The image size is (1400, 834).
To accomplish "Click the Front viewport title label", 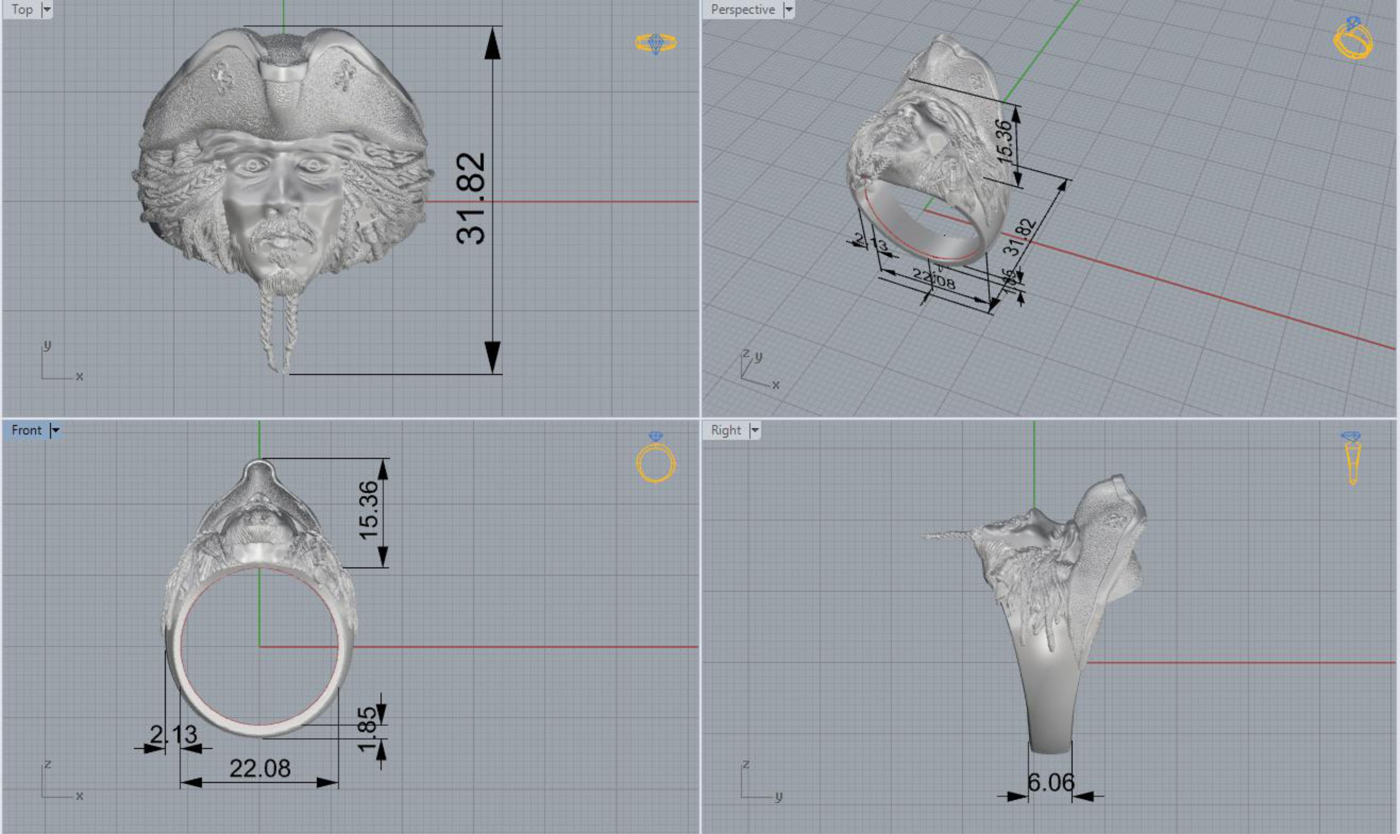I will 27,431.
